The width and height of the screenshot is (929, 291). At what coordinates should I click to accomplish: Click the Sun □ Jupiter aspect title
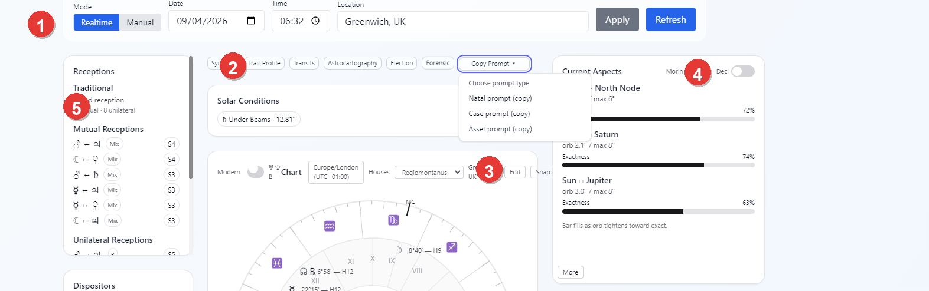587,181
